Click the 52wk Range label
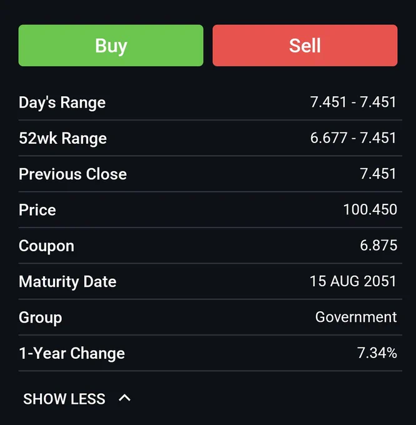Viewport: 416px width, 425px height. pyautogui.click(x=63, y=138)
